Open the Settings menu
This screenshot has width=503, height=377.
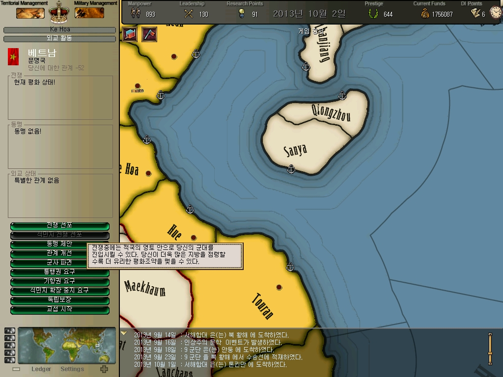[x=72, y=369]
